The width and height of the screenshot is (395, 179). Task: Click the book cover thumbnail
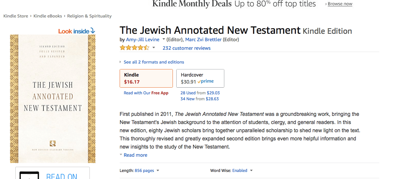point(53,98)
